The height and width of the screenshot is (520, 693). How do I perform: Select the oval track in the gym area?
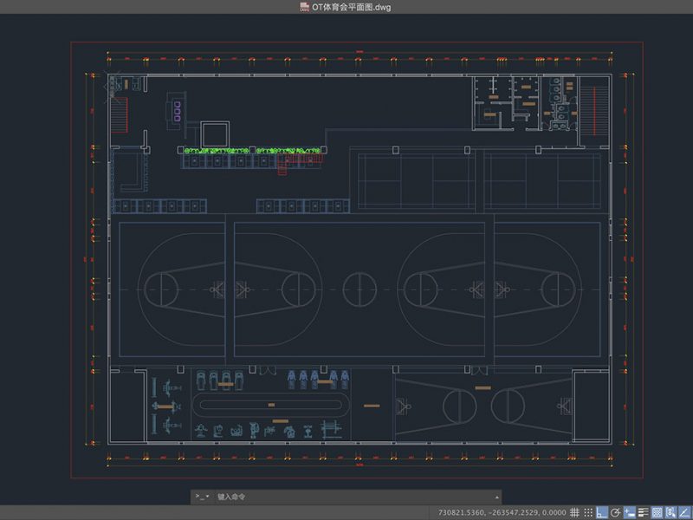click(270, 405)
